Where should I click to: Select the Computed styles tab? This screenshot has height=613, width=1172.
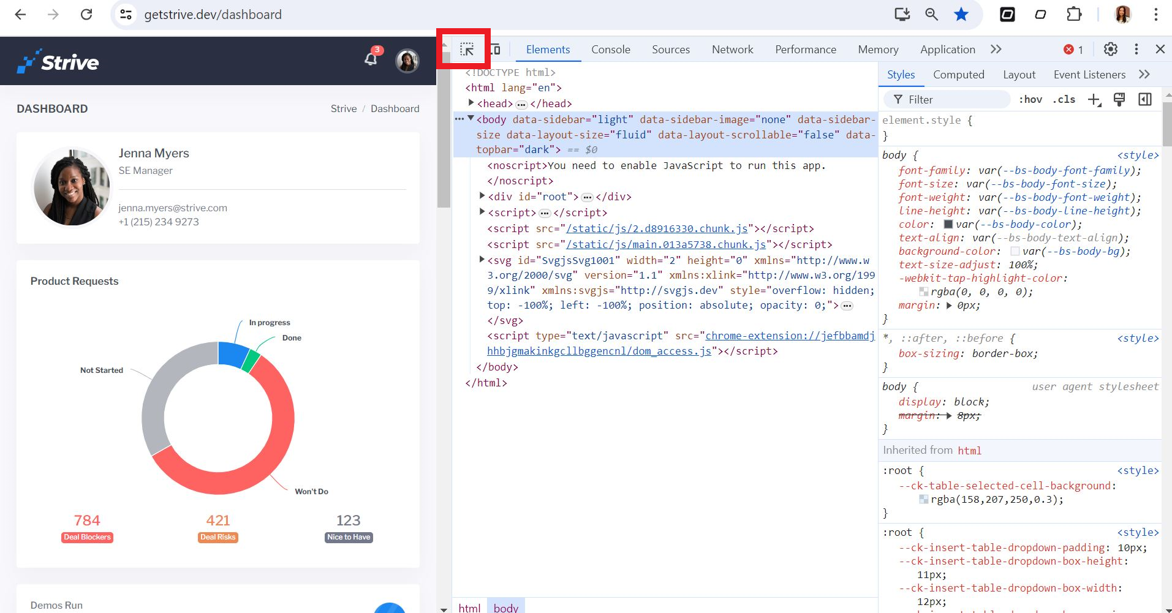tap(958, 75)
